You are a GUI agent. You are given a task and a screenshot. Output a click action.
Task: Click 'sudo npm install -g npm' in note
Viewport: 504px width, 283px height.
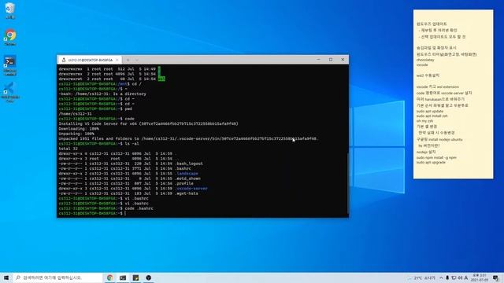click(436, 157)
